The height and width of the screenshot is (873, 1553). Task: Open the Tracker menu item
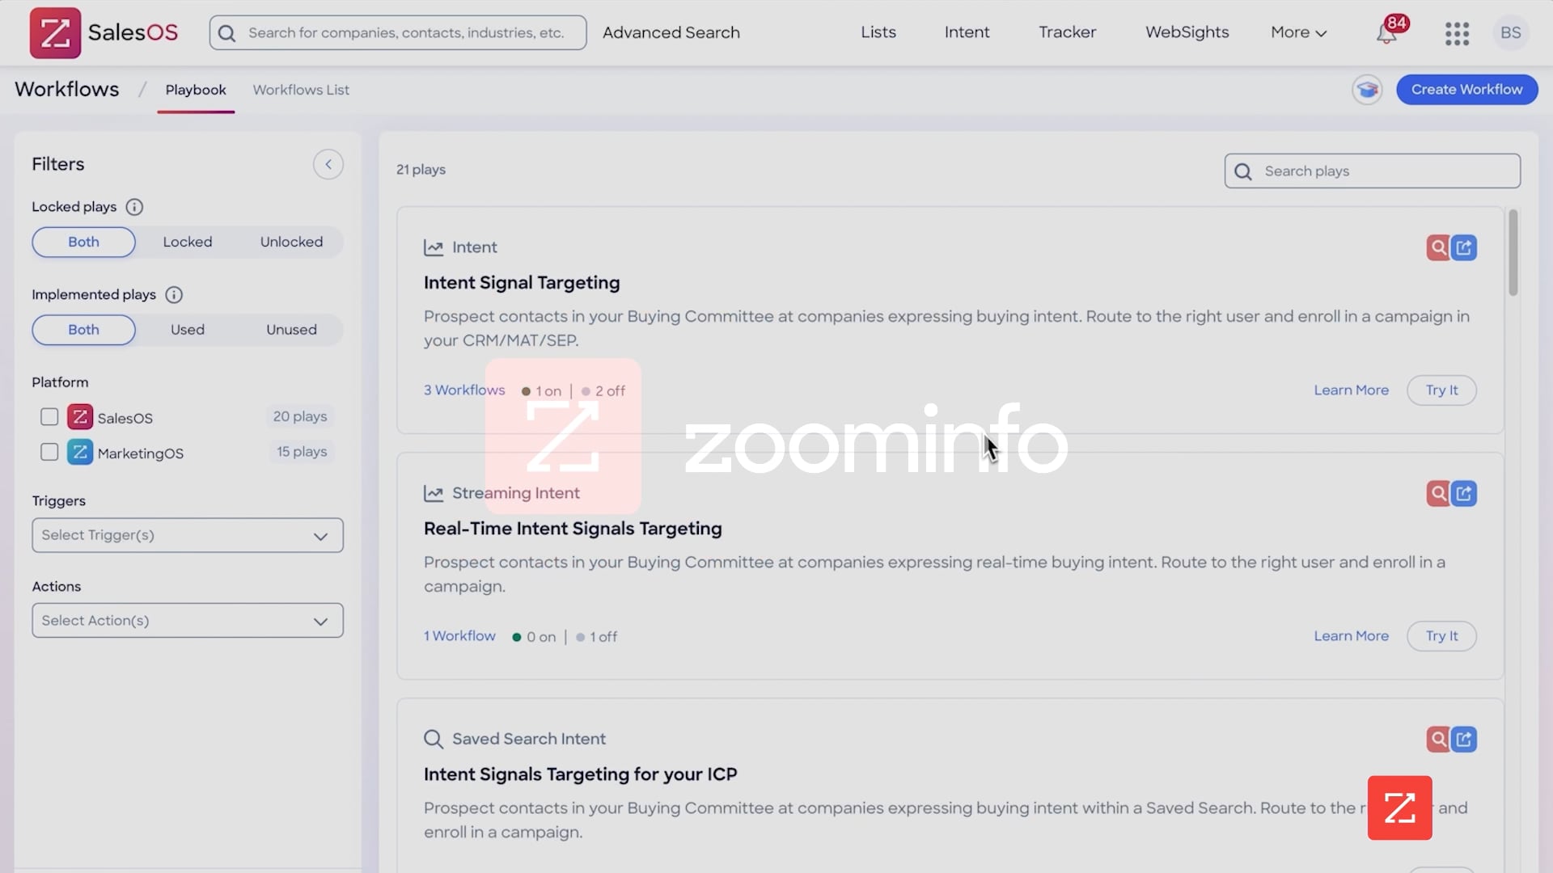(1067, 32)
